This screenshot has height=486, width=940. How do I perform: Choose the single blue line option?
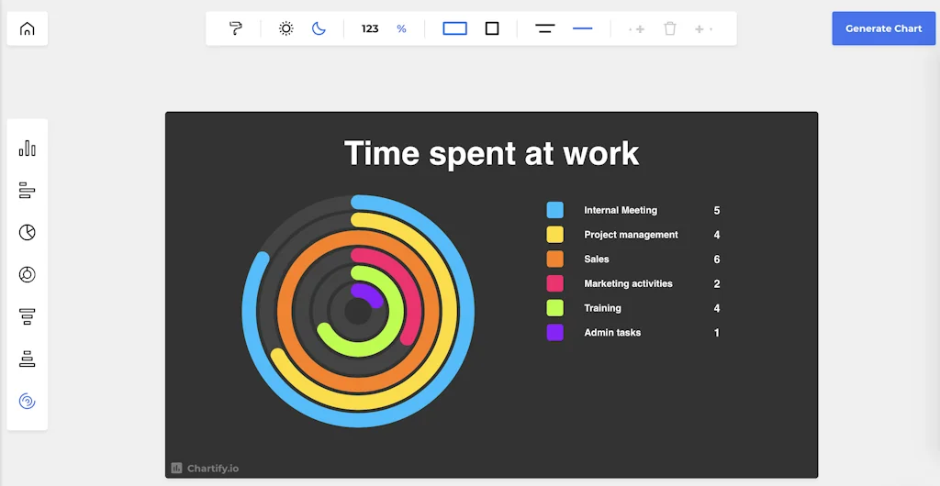pyautogui.click(x=582, y=28)
